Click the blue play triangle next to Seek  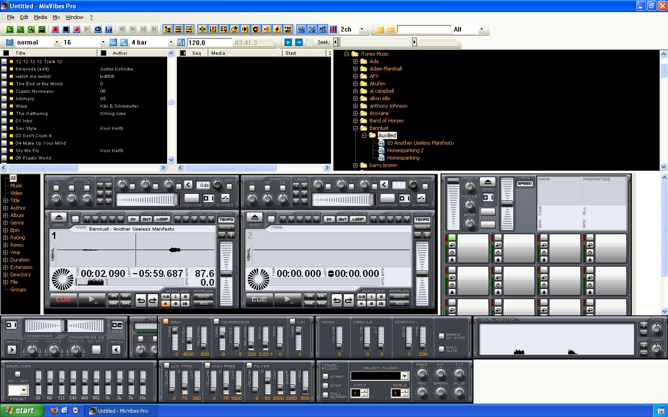(x=289, y=42)
